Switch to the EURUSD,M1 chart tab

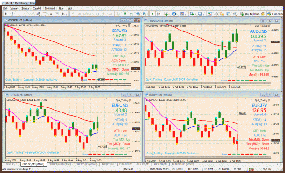click(x=126, y=164)
